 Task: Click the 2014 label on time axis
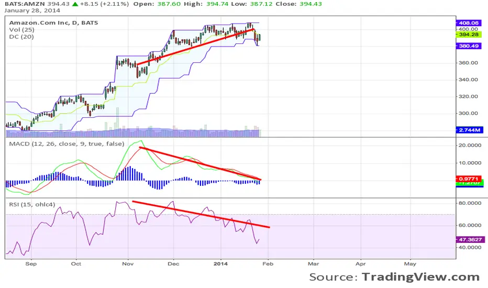pos(220,264)
